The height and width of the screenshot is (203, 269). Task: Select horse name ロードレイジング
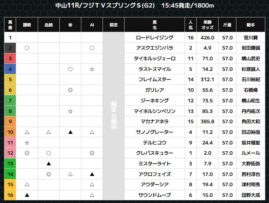tap(154, 38)
